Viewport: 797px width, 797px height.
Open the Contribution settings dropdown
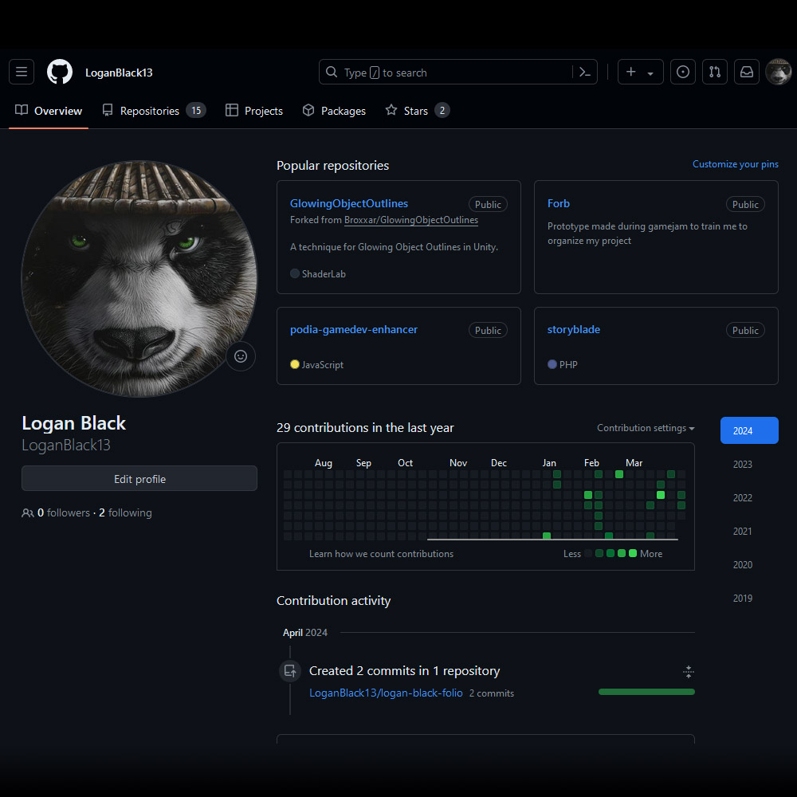tap(646, 428)
